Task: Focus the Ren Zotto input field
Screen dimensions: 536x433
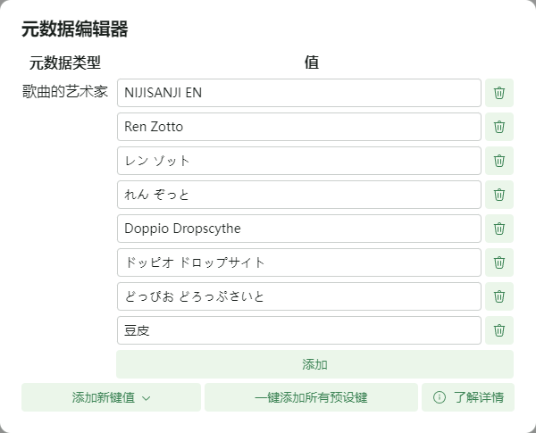Action: click(298, 127)
